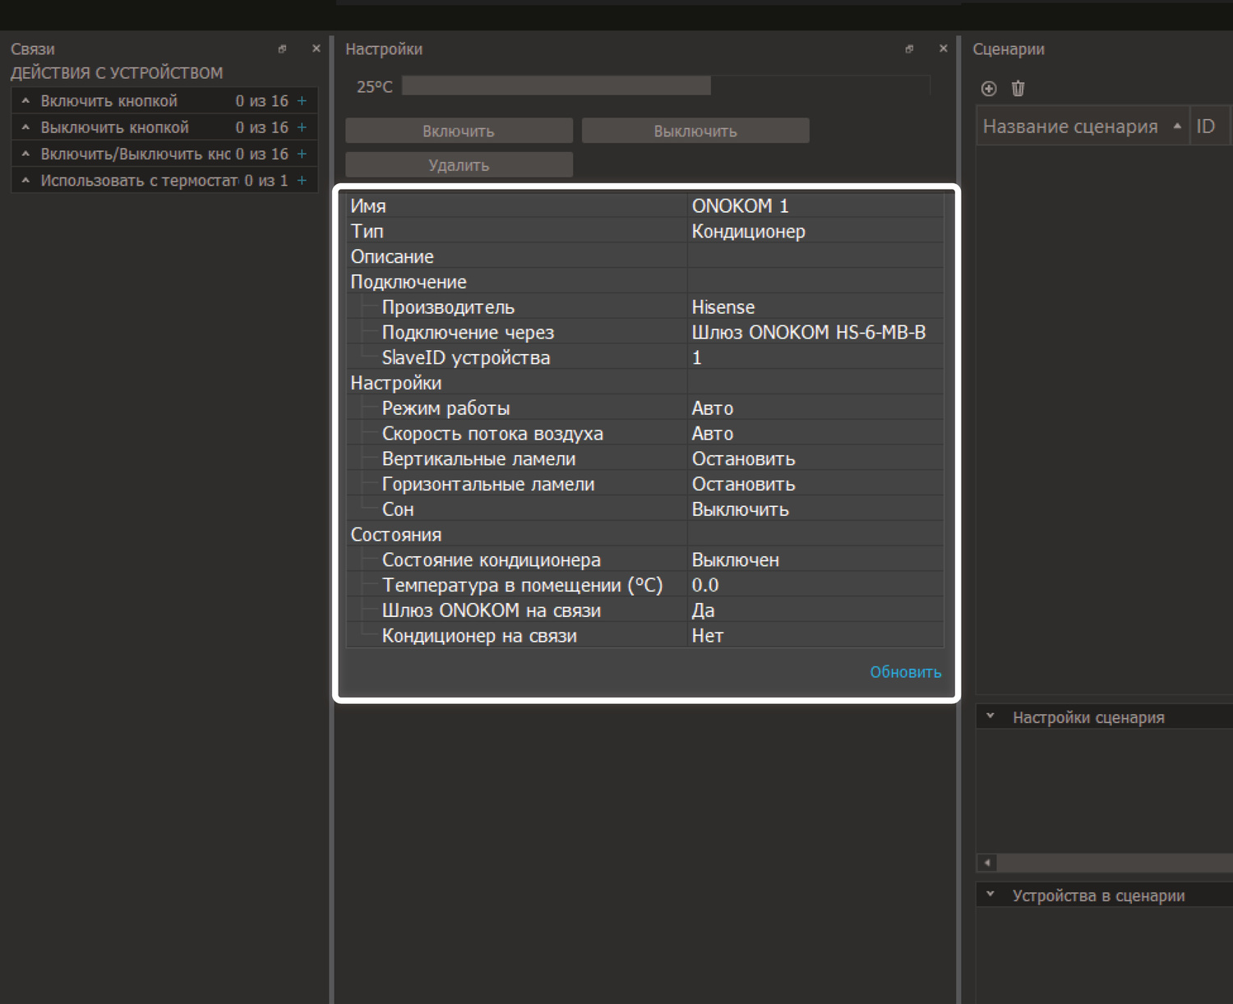
Task: Undock the Связи panel
Action: 282,49
